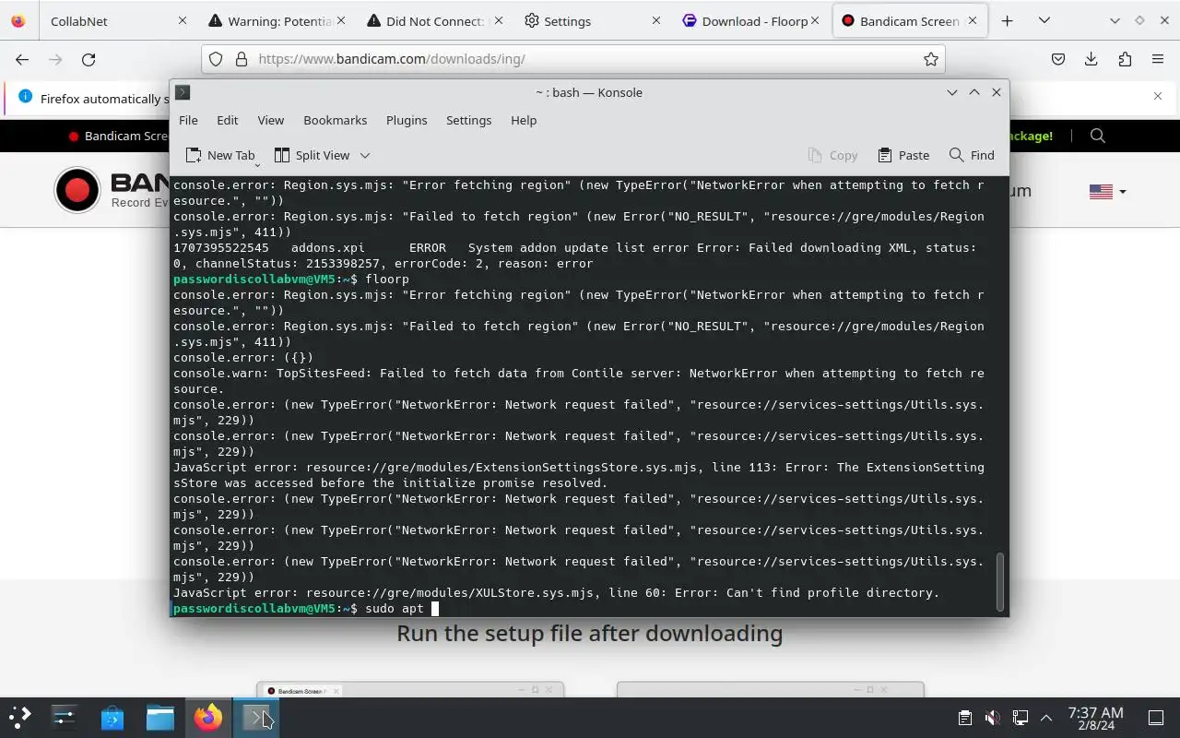The width and height of the screenshot is (1180, 738).
Task: Open Konsole Bookmarks menu
Action: (x=335, y=120)
